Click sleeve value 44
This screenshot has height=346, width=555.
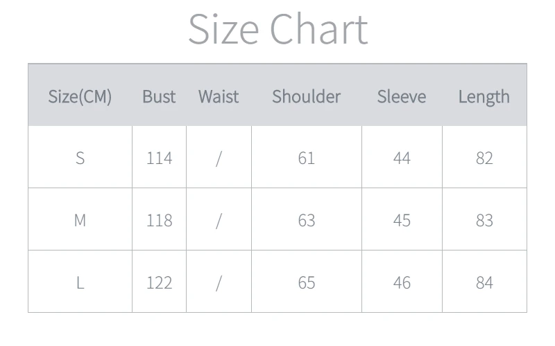pos(402,158)
